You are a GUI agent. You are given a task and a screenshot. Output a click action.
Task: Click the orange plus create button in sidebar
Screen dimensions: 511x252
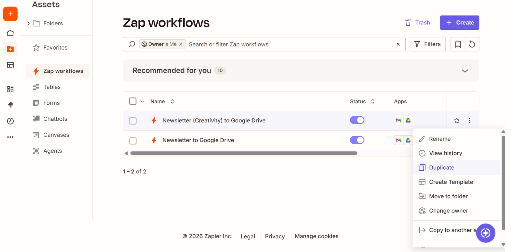click(10, 14)
